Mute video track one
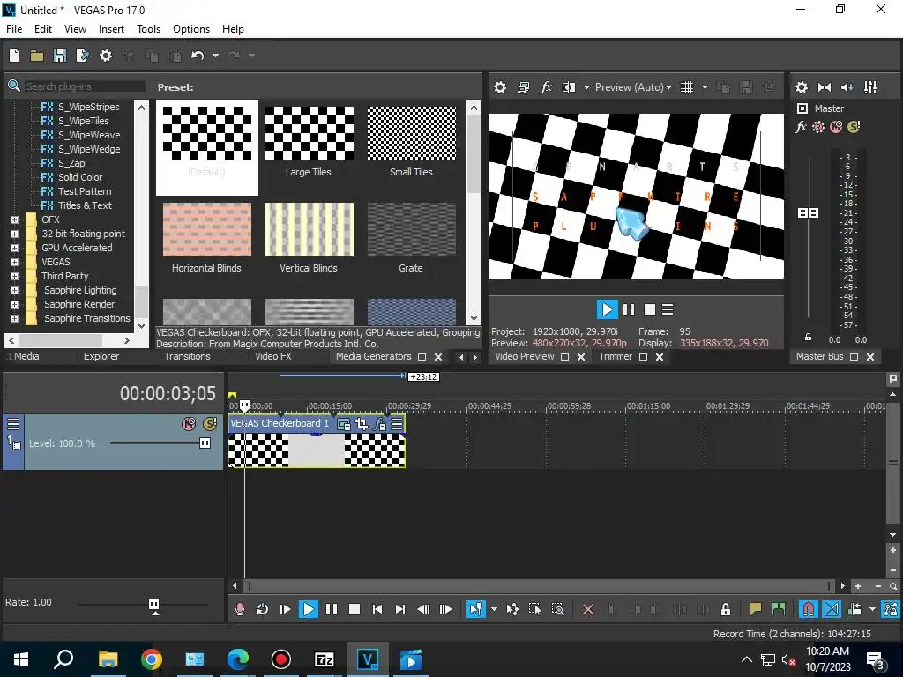 [x=189, y=424]
